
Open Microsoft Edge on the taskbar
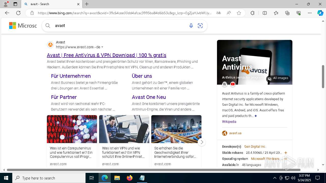105,178
